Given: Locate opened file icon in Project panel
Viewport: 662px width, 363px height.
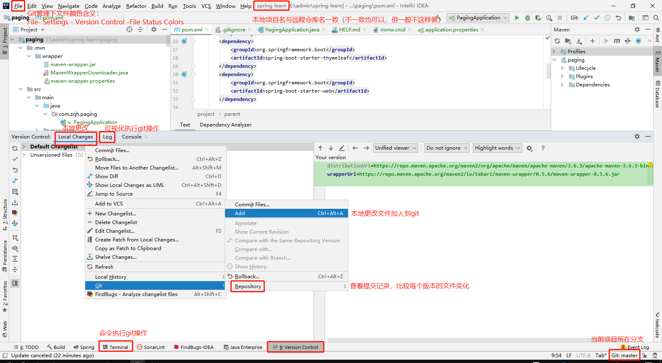Looking at the screenshot, I should tap(130, 29).
